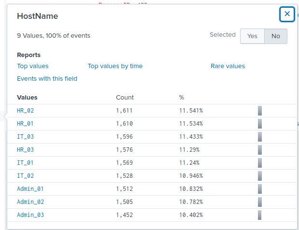Choose Admin_03 host value
Image resolution: width=299 pixels, height=230 pixels.
[x=30, y=215]
